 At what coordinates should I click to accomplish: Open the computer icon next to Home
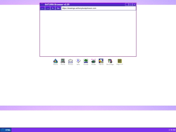(63, 62)
